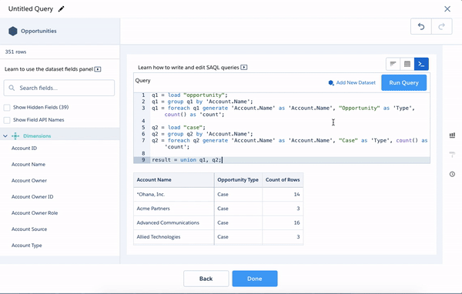Click line number 3 in editor gutter
Viewport: 462px width, 294px height.
click(x=143, y=108)
